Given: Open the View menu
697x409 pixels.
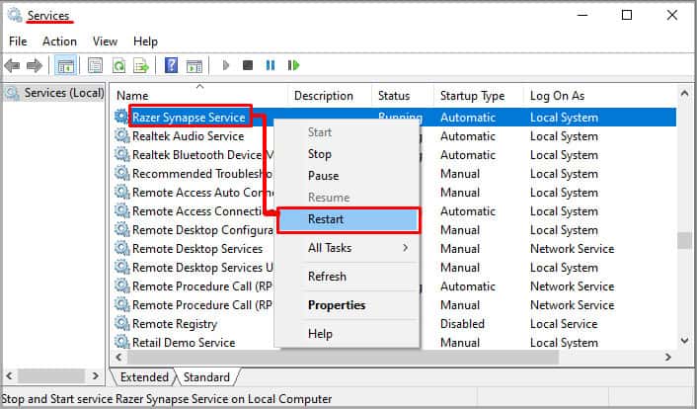Looking at the screenshot, I should (x=105, y=41).
